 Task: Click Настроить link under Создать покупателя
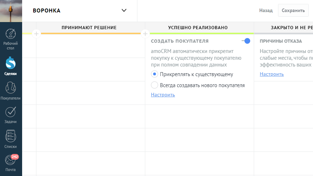(x=163, y=95)
